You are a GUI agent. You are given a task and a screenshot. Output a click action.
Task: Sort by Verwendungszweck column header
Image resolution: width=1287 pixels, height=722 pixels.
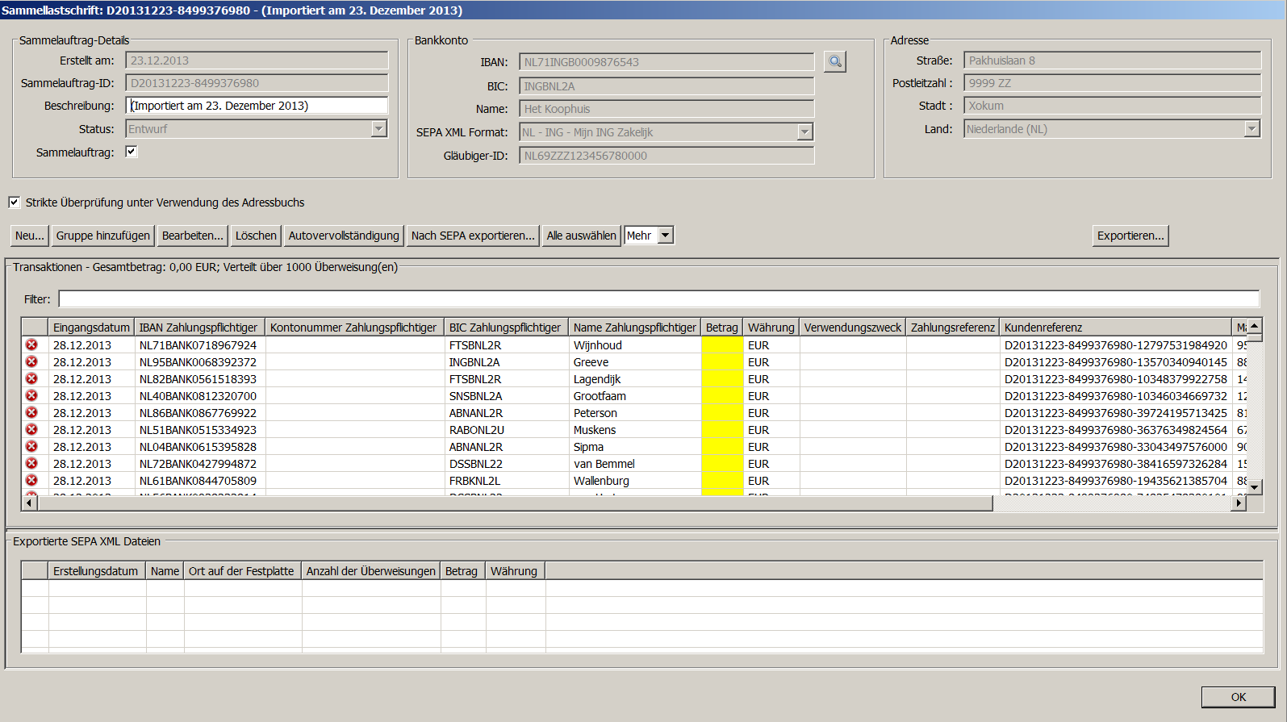click(852, 328)
